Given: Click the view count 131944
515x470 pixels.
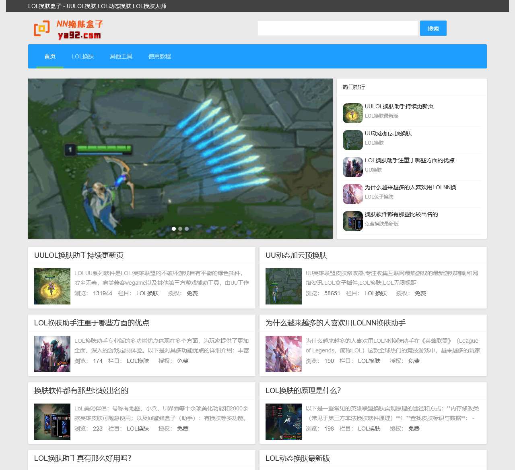Looking at the screenshot, I should (103, 293).
